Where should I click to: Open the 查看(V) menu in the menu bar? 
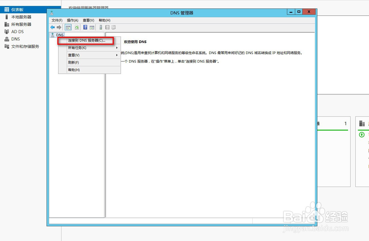tap(89, 20)
